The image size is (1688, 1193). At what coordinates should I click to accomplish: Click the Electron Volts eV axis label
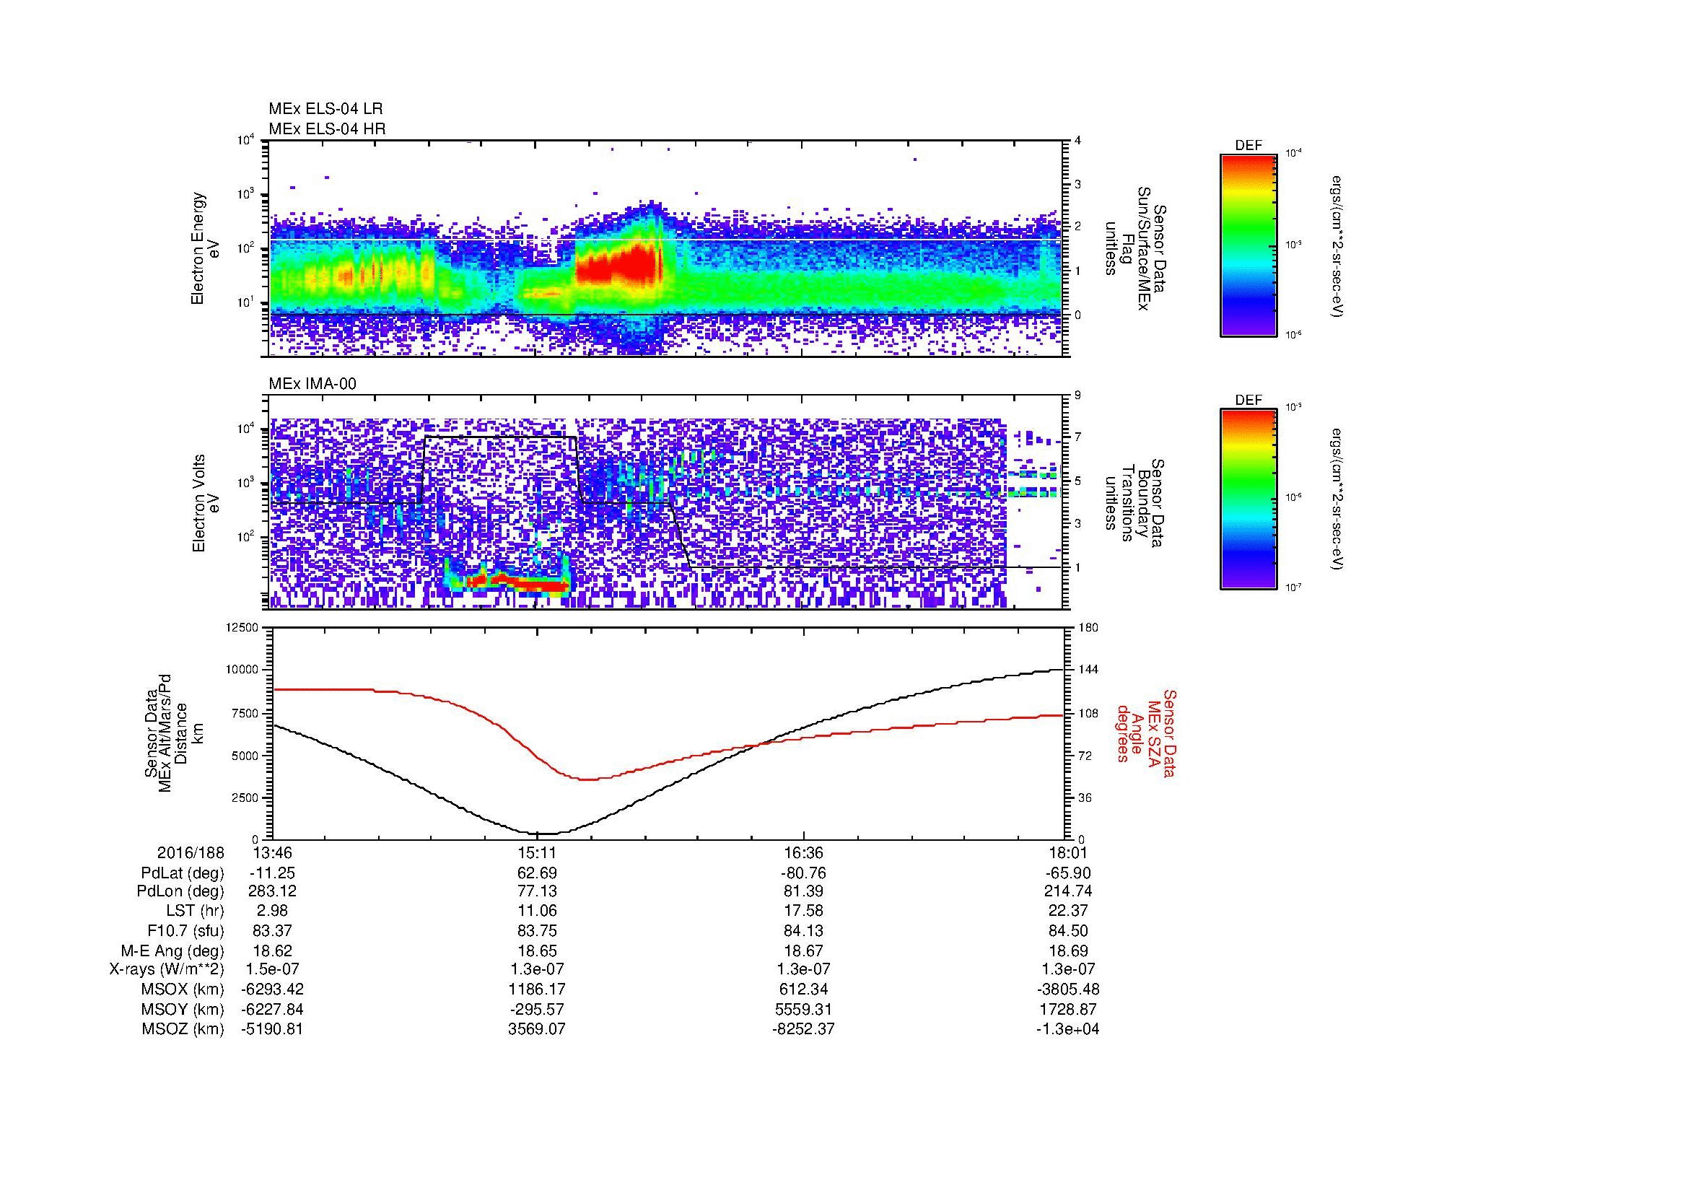point(206,504)
